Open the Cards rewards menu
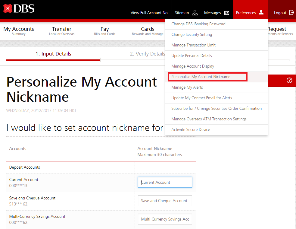296x229 pixels. pyautogui.click(x=148, y=31)
